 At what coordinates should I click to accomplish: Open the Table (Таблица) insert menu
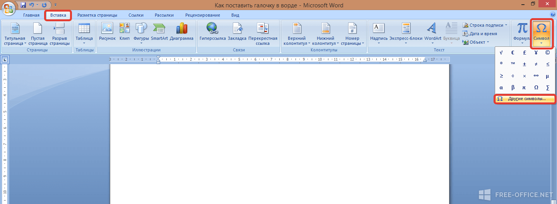(x=84, y=34)
